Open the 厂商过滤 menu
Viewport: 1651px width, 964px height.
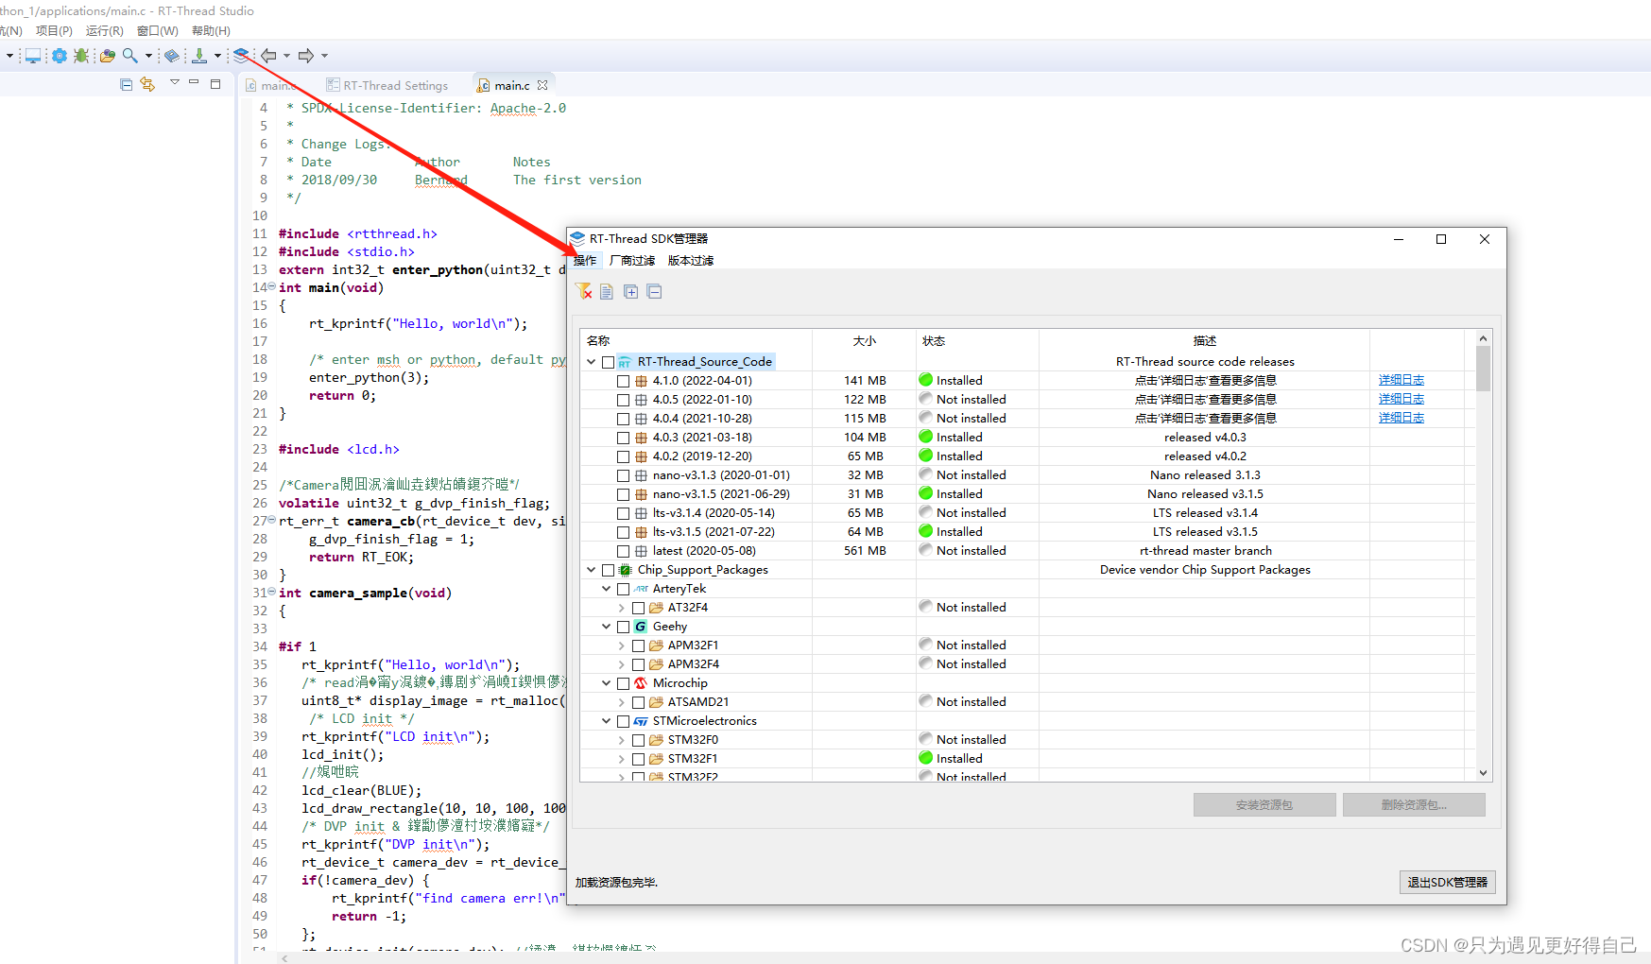pos(632,260)
